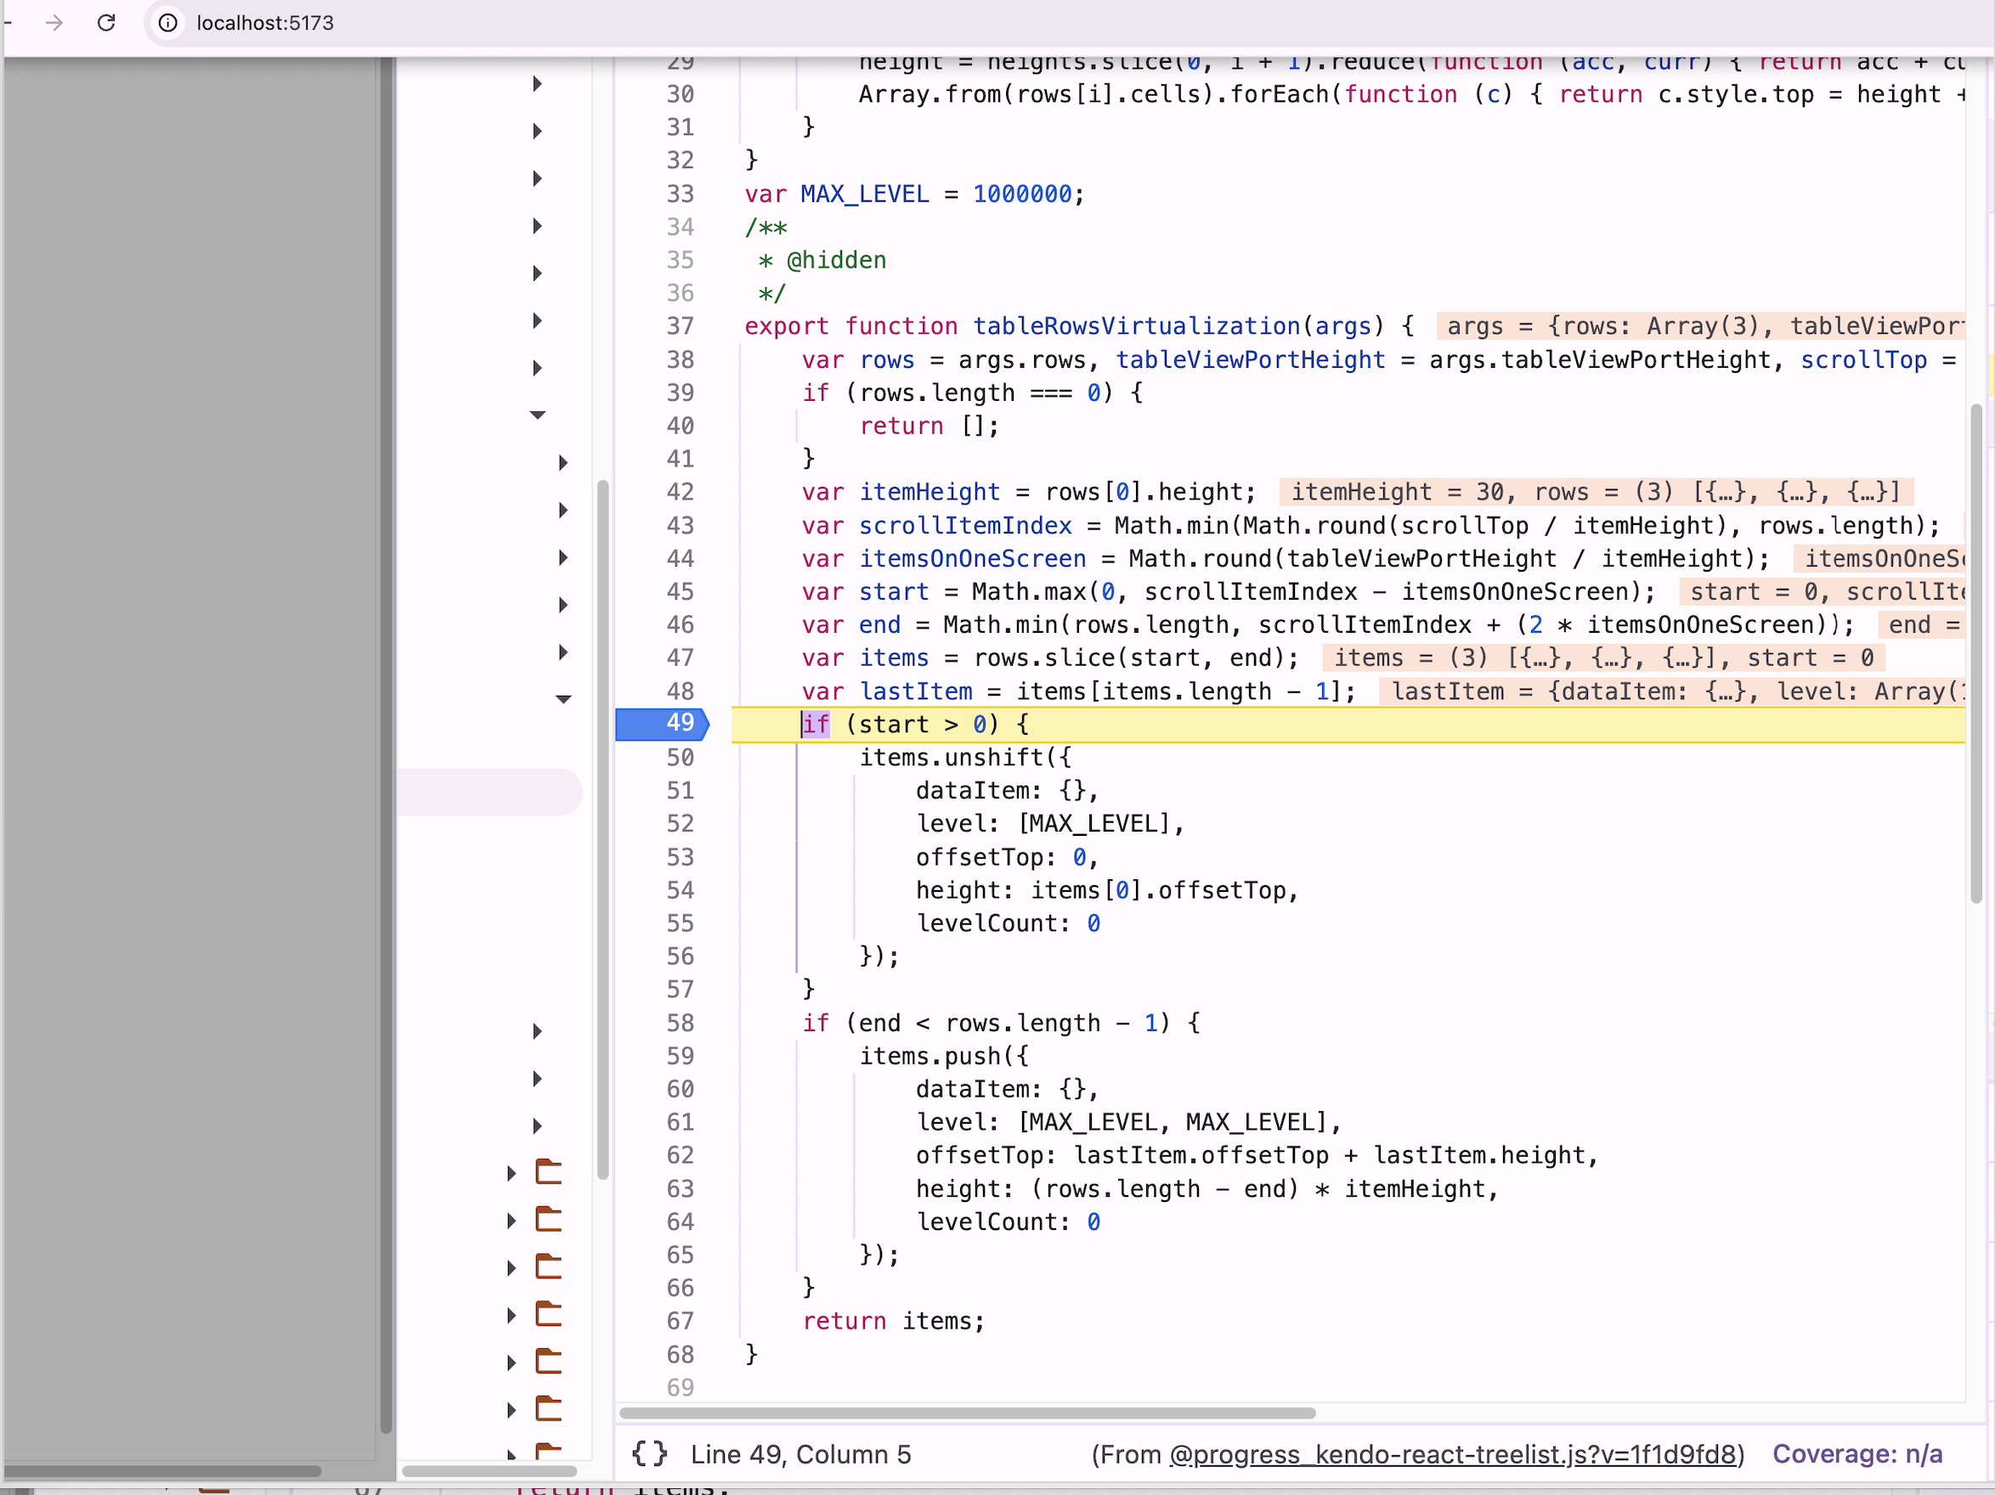Click the forward navigation arrow

point(54,23)
